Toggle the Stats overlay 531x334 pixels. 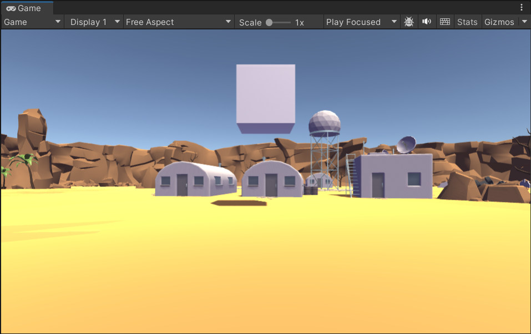[x=467, y=22]
